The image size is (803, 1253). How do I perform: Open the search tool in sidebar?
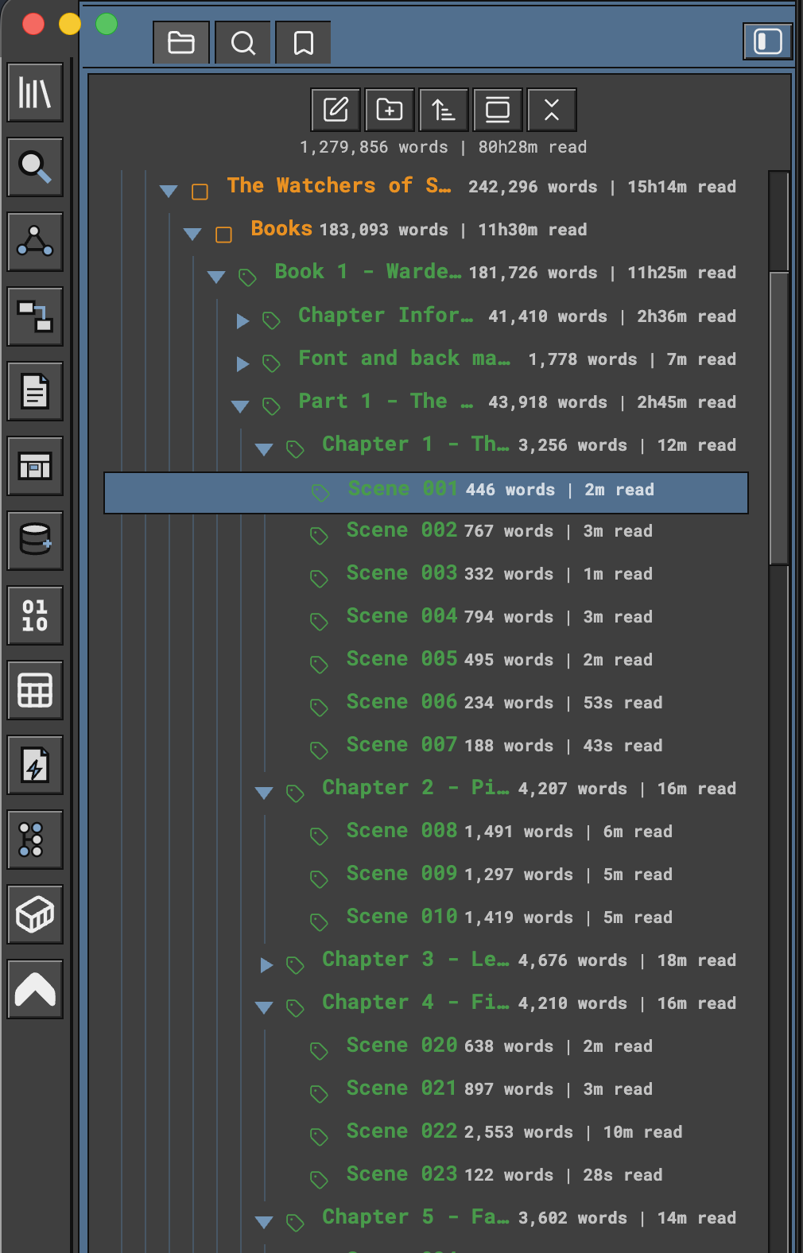pos(35,167)
